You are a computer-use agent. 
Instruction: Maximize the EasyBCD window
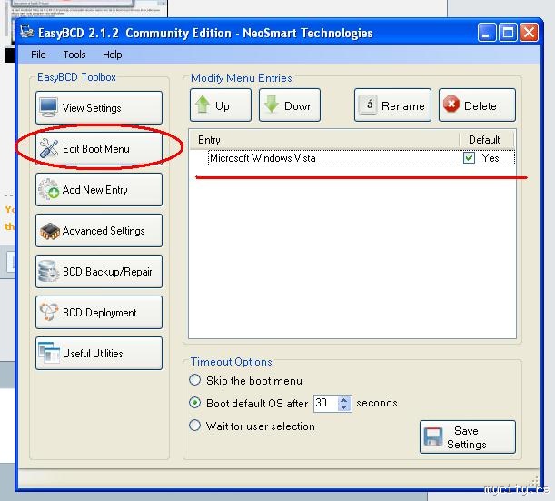click(508, 33)
